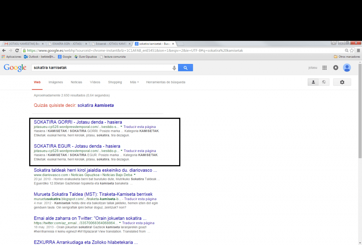Click Traducir esta página for Murueta result
Screen dimensions: 362x245
point(140,199)
